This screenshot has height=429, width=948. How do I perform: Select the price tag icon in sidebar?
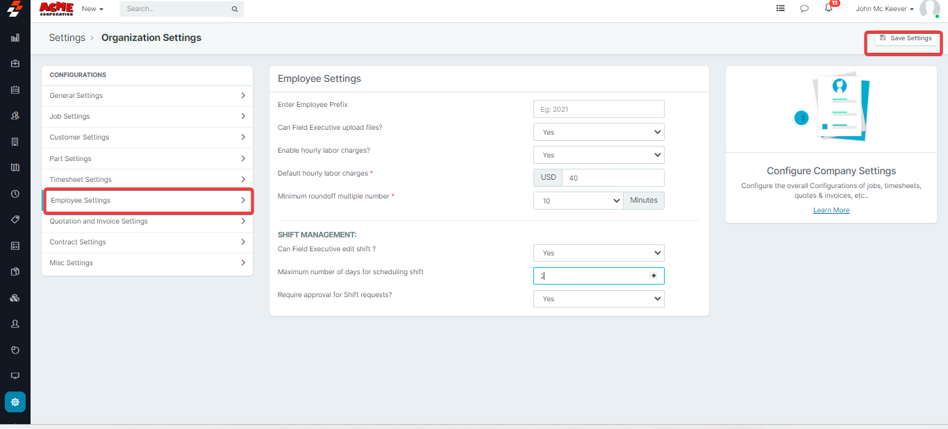pyautogui.click(x=15, y=219)
